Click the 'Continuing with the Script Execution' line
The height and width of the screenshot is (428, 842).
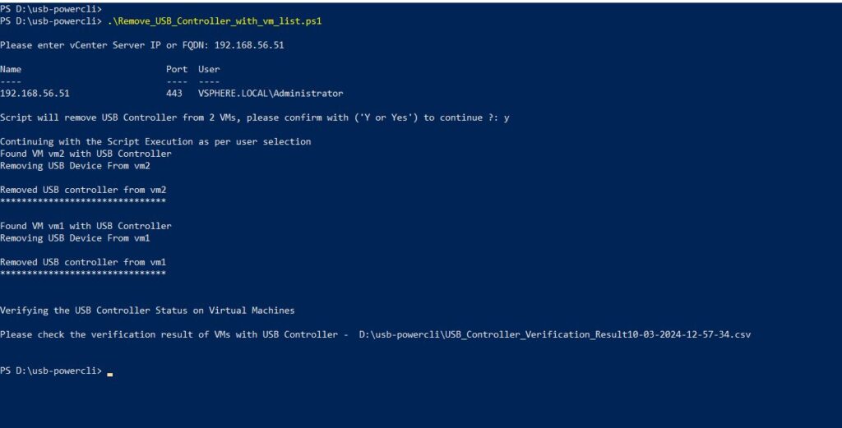point(155,142)
